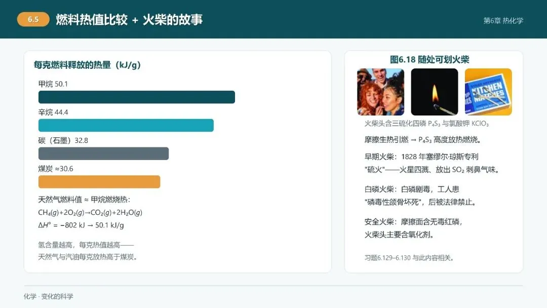Click the ΔH° = −802 kJ line
This screenshot has height=308, width=547.
[81, 225]
